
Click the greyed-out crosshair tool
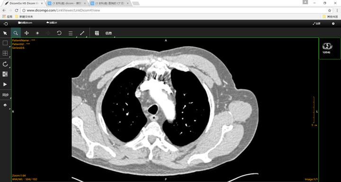tap(48, 33)
